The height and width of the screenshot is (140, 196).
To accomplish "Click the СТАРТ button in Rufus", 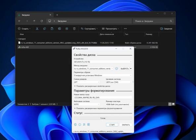I will (112, 125).
